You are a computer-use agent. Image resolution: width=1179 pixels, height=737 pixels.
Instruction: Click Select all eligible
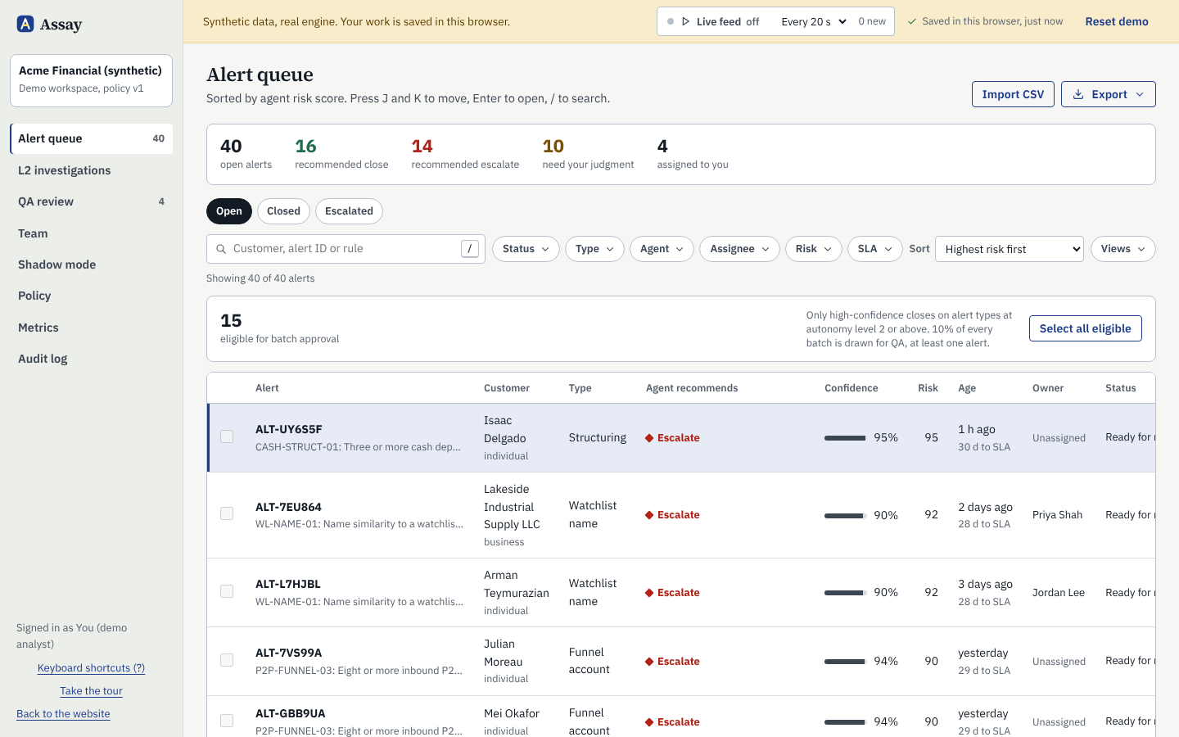pyautogui.click(x=1085, y=328)
